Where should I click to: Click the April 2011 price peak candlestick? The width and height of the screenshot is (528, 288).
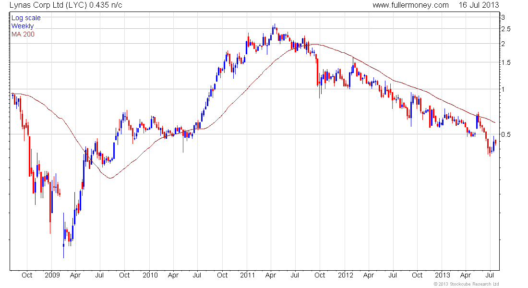coord(275,29)
